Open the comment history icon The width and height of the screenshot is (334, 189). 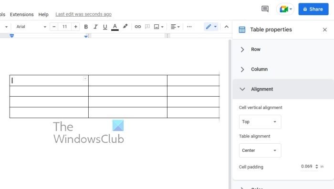pyautogui.click(x=265, y=9)
